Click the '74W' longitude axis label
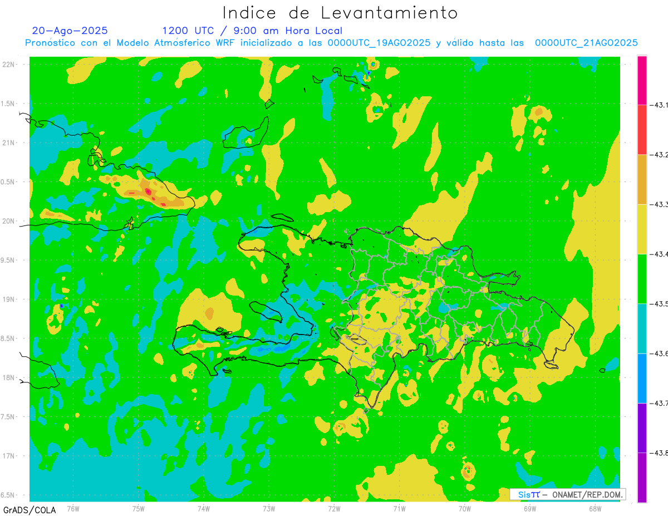 tap(203, 508)
